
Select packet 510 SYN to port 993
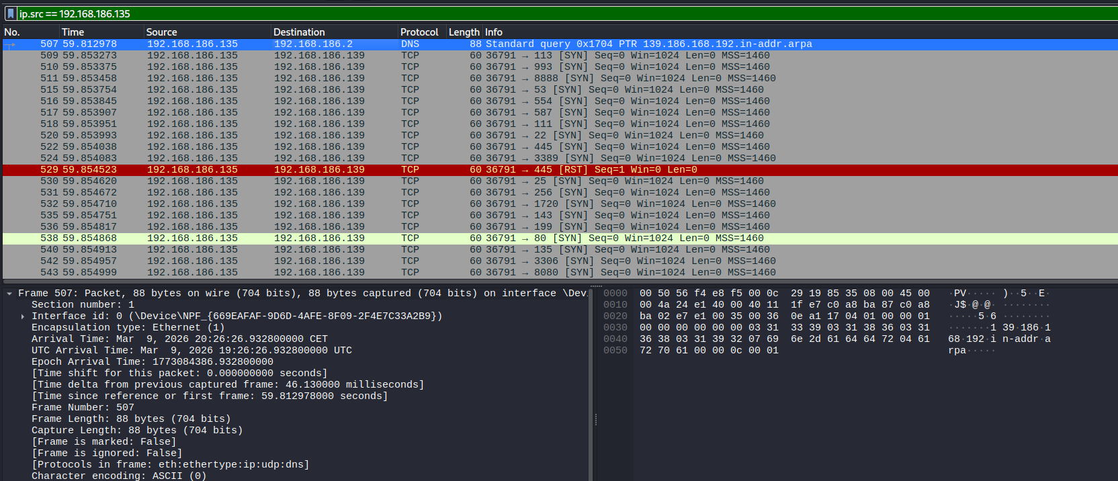point(560,67)
